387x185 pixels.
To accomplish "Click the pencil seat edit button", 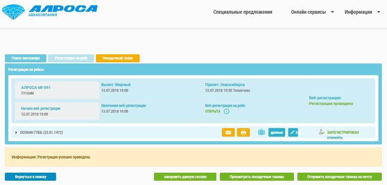I will pos(293,133).
